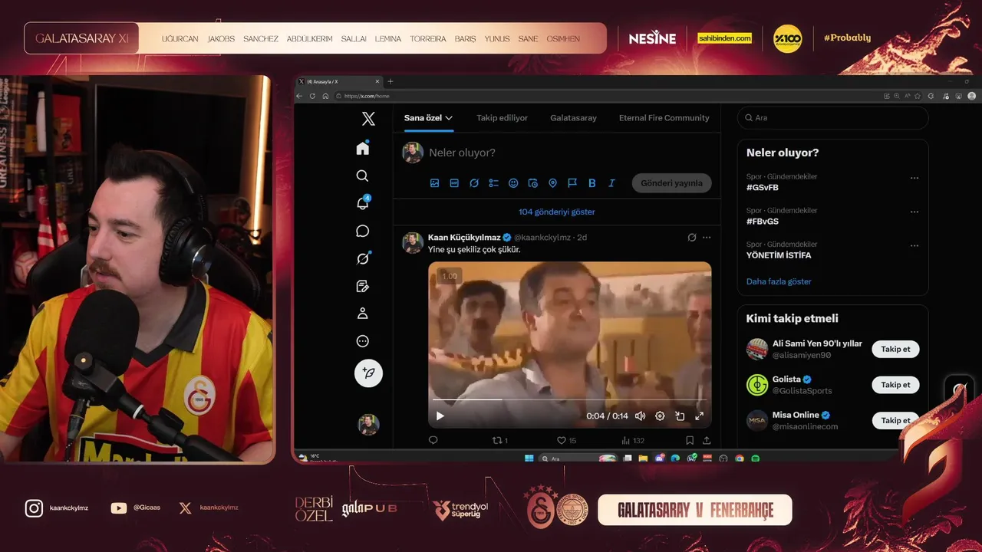Screen dimensions: 982x552
Task: Open the YÖNETİM İSTİFA trending topic
Action: (x=779, y=255)
